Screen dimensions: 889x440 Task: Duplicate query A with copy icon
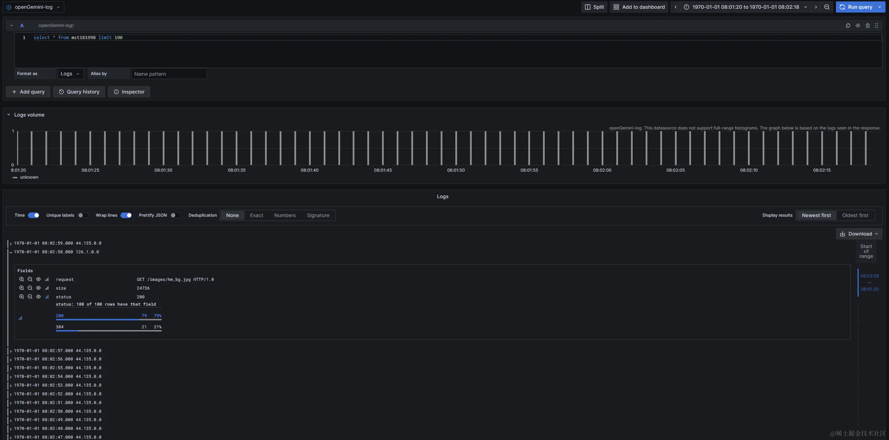pyautogui.click(x=848, y=25)
